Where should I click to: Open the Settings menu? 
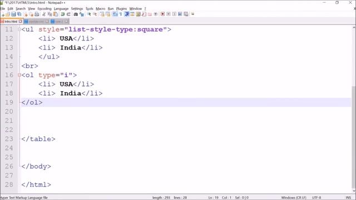(77, 9)
